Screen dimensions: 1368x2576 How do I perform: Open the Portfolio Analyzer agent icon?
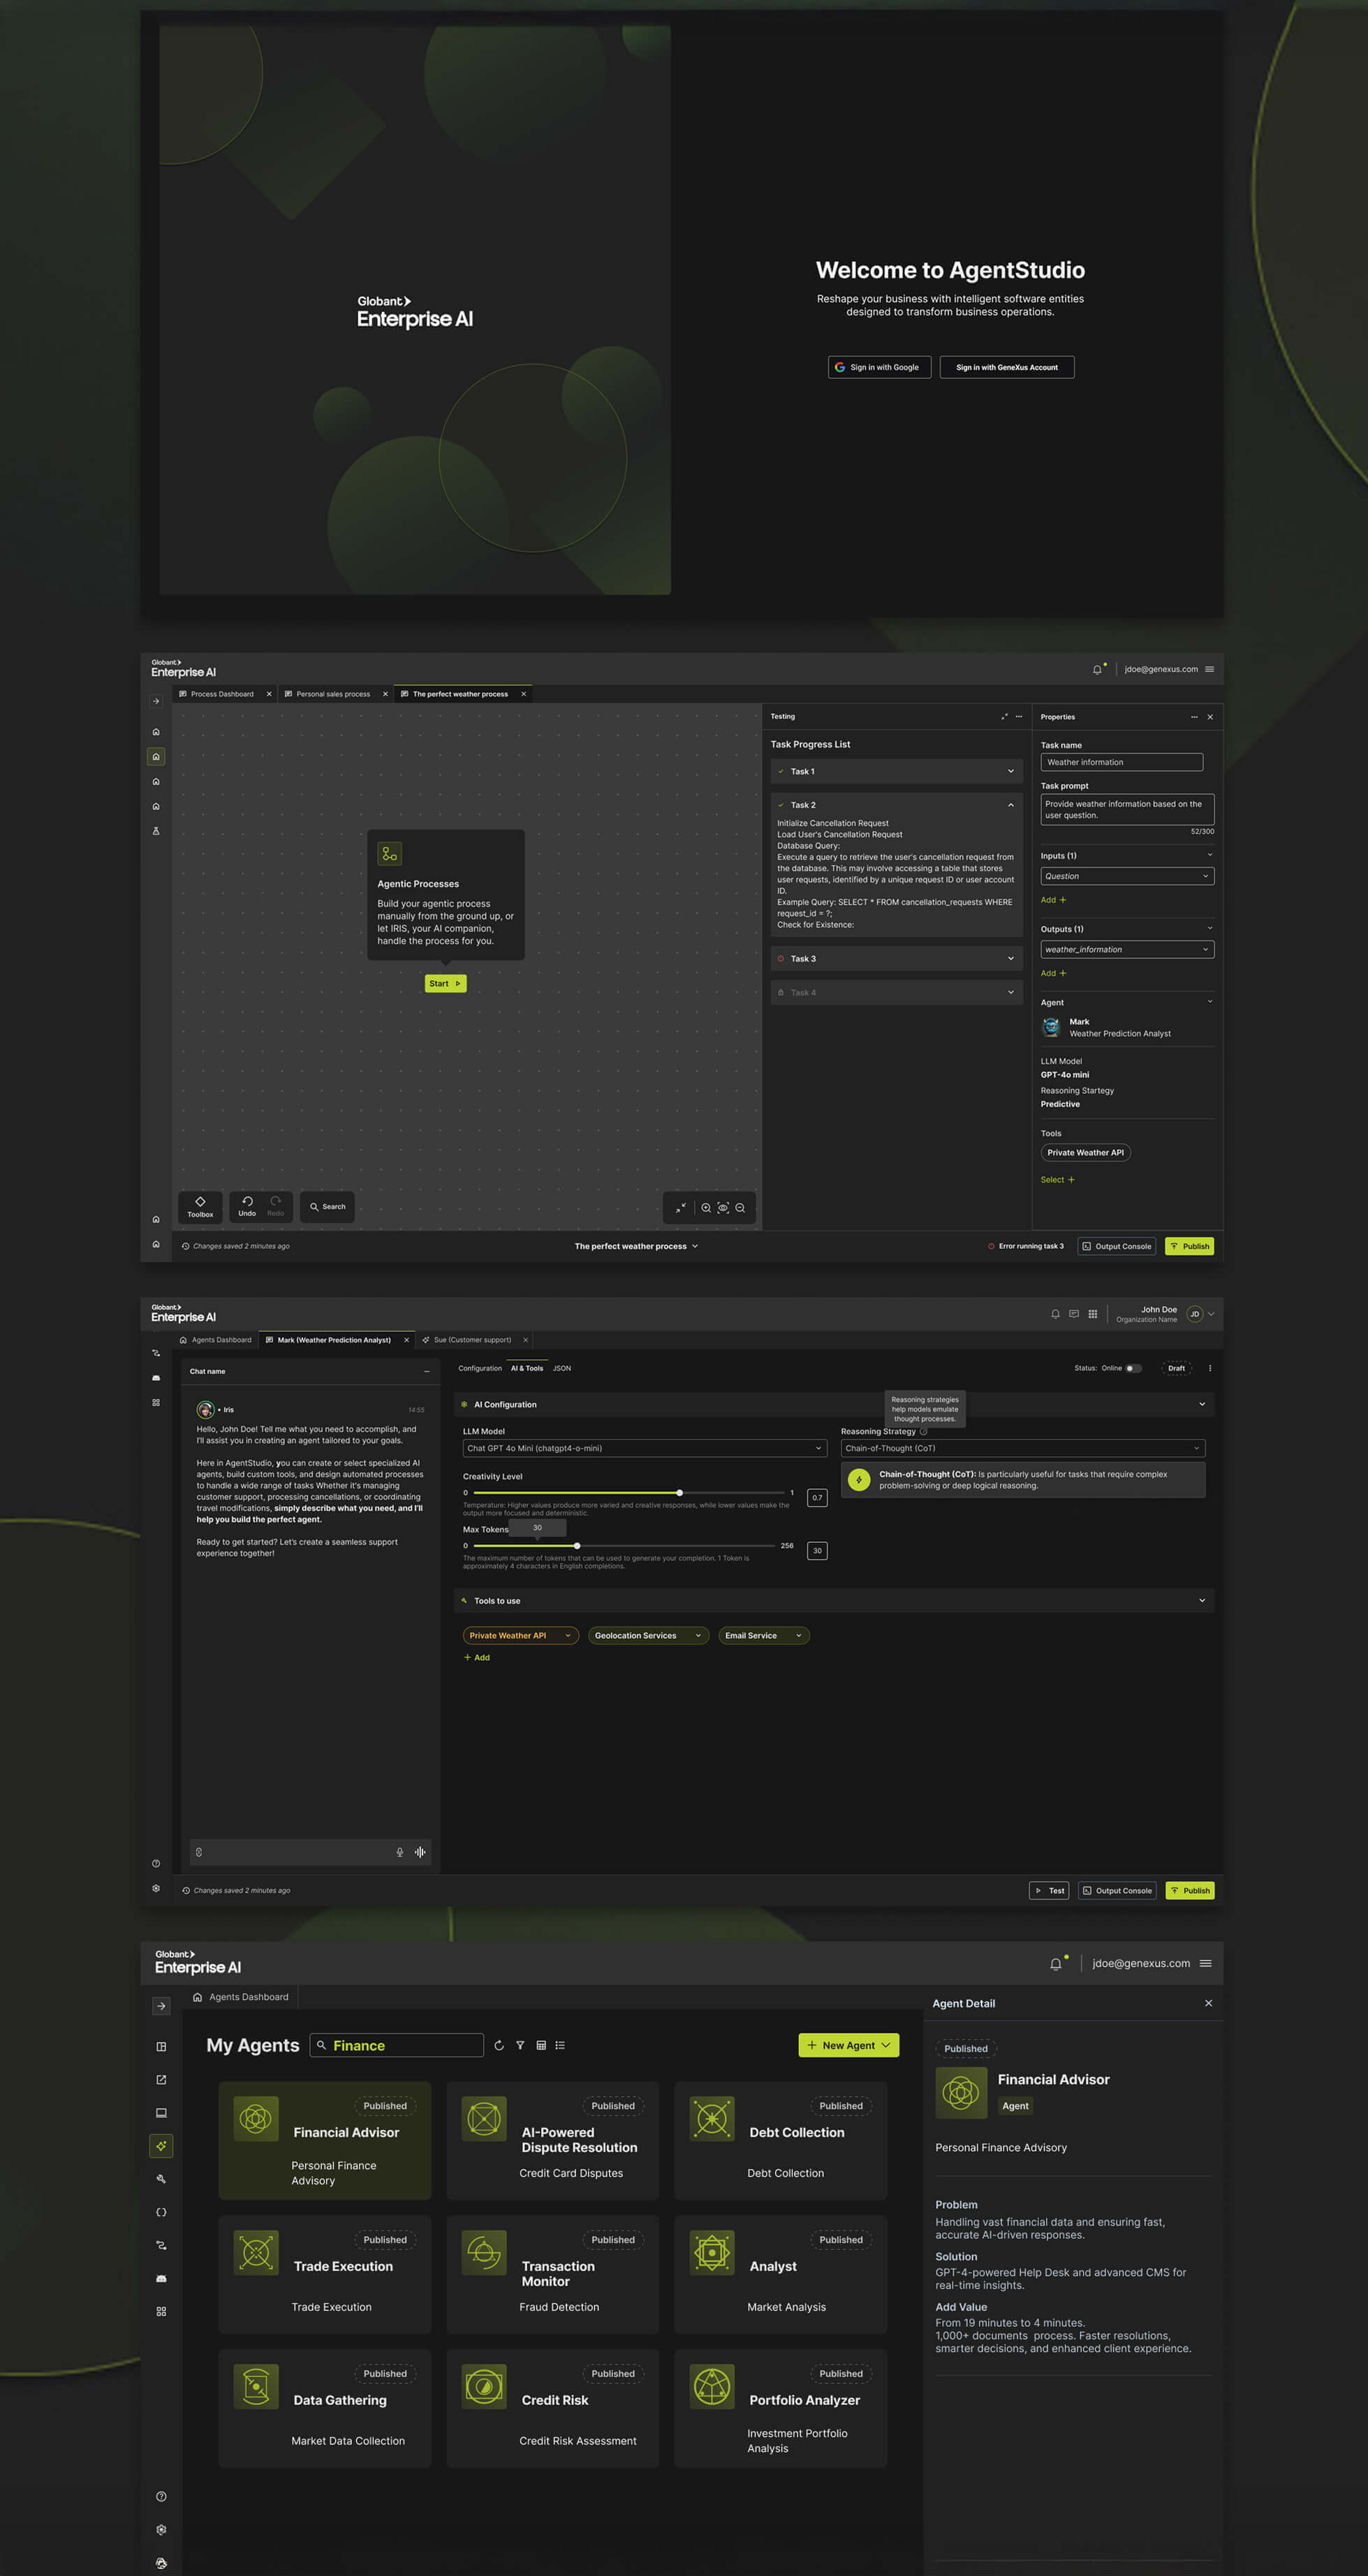coord(712,2387)
